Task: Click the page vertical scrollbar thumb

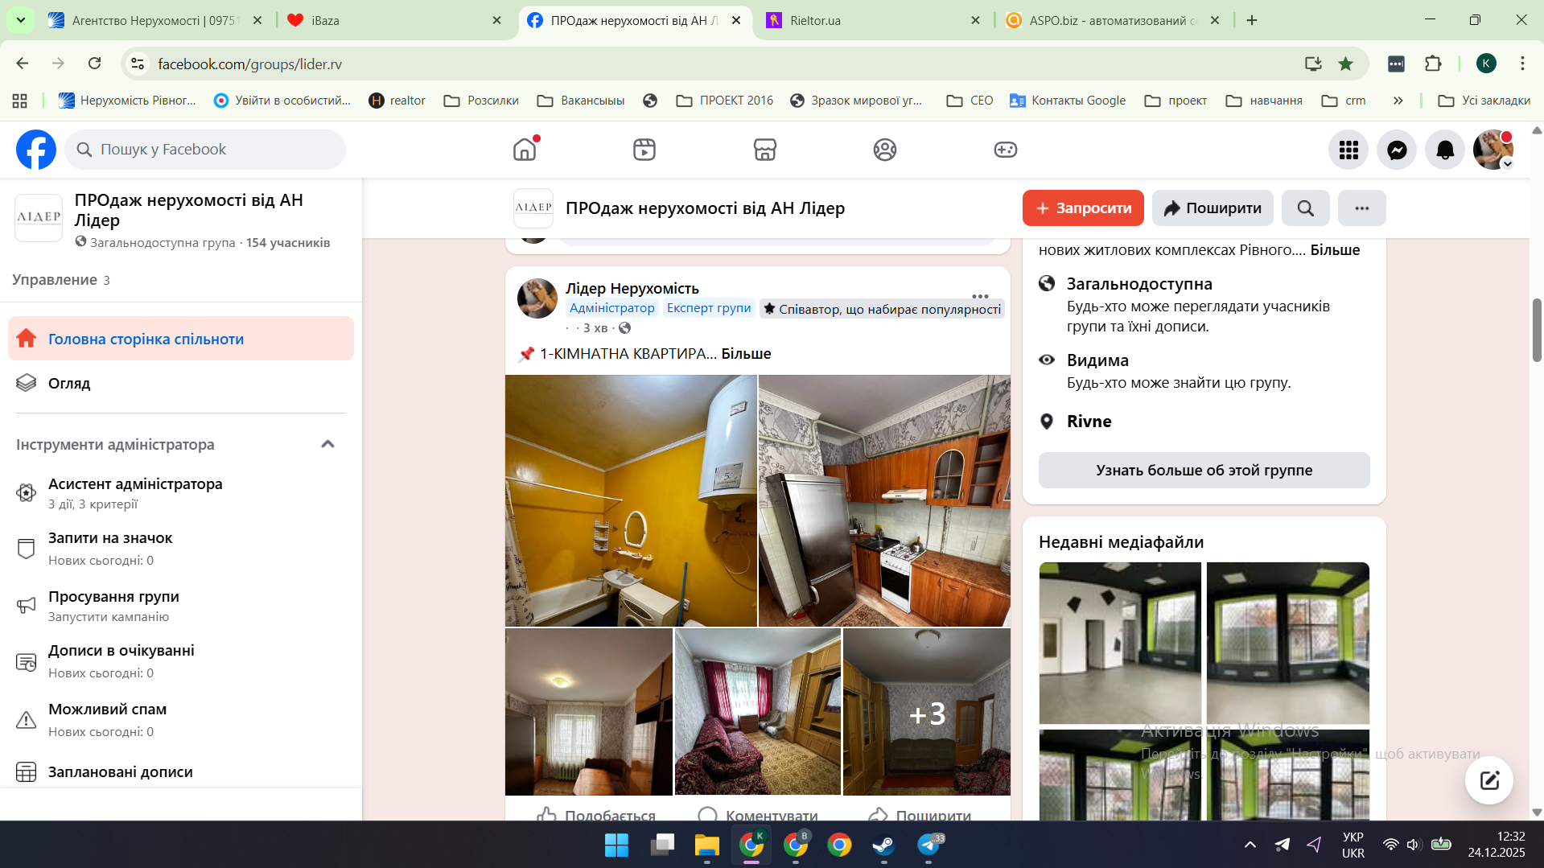Action: click(x=1536, y=330)
